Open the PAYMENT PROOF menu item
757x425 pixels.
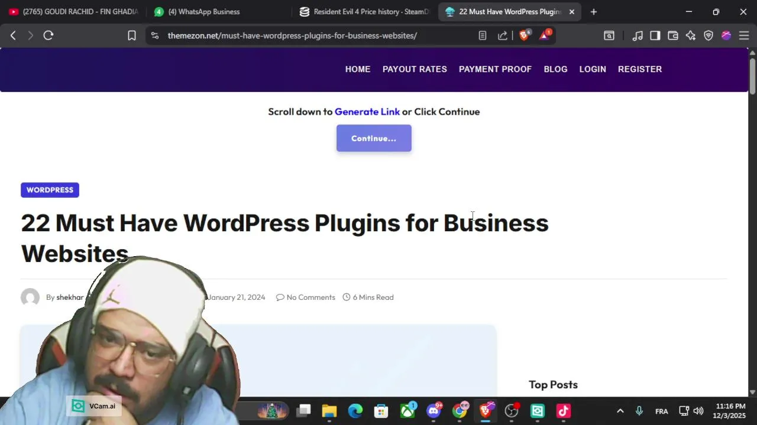pos(495,69)
